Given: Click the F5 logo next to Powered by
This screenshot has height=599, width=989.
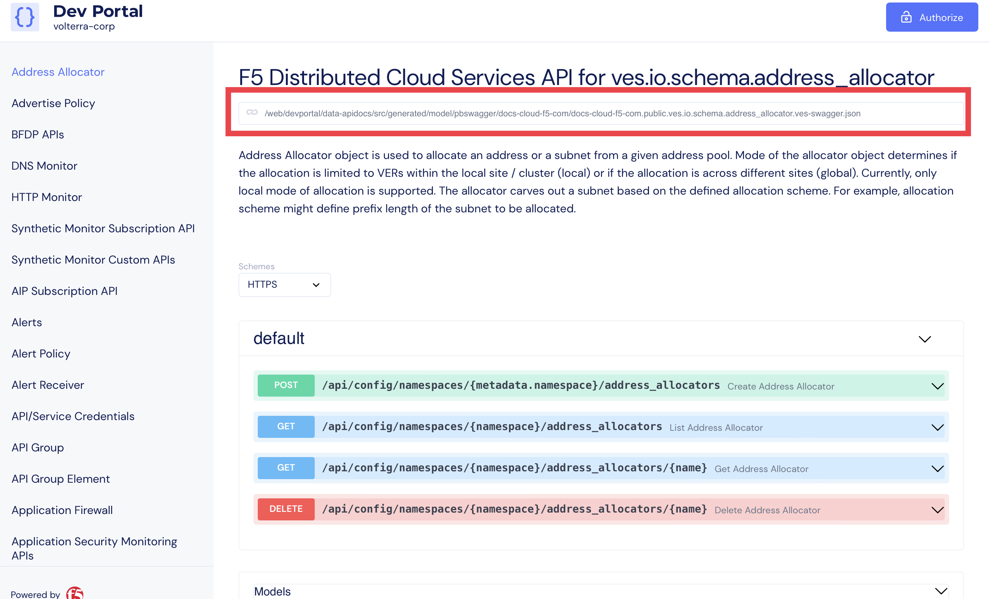Looking at the screenshot, I should (75, 593).
